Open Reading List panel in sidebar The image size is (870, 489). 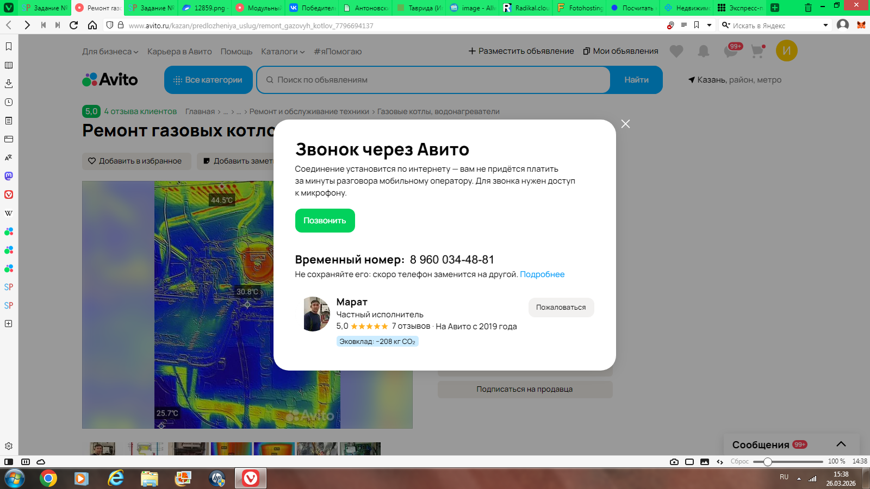(9, 65)
